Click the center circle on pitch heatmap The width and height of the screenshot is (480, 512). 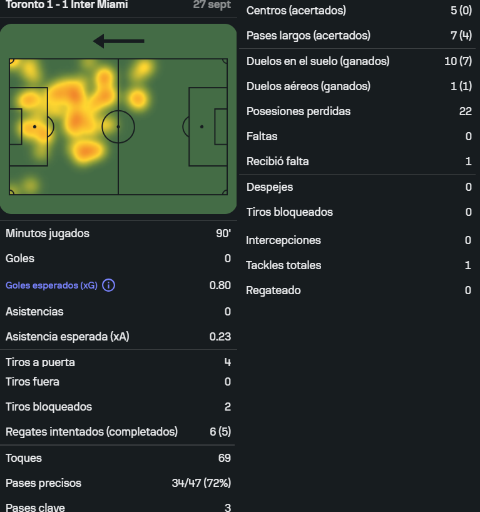[x=118, y=126]
